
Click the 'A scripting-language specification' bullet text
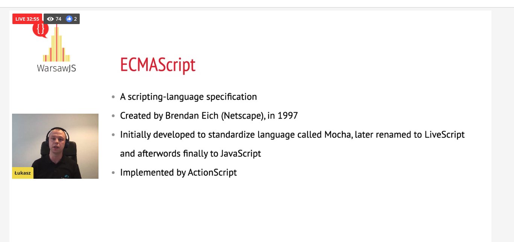188,97
